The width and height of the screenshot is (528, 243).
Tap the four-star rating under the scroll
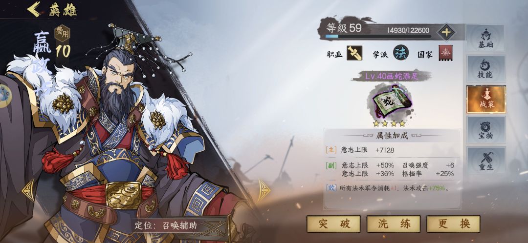[390, 123]
